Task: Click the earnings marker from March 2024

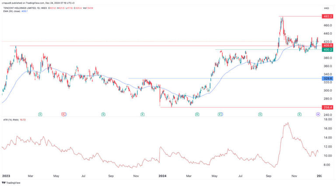Action: 197,114
